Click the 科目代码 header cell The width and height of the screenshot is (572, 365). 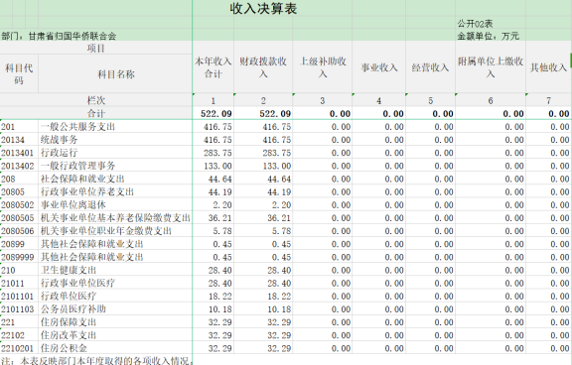point(19,74)
